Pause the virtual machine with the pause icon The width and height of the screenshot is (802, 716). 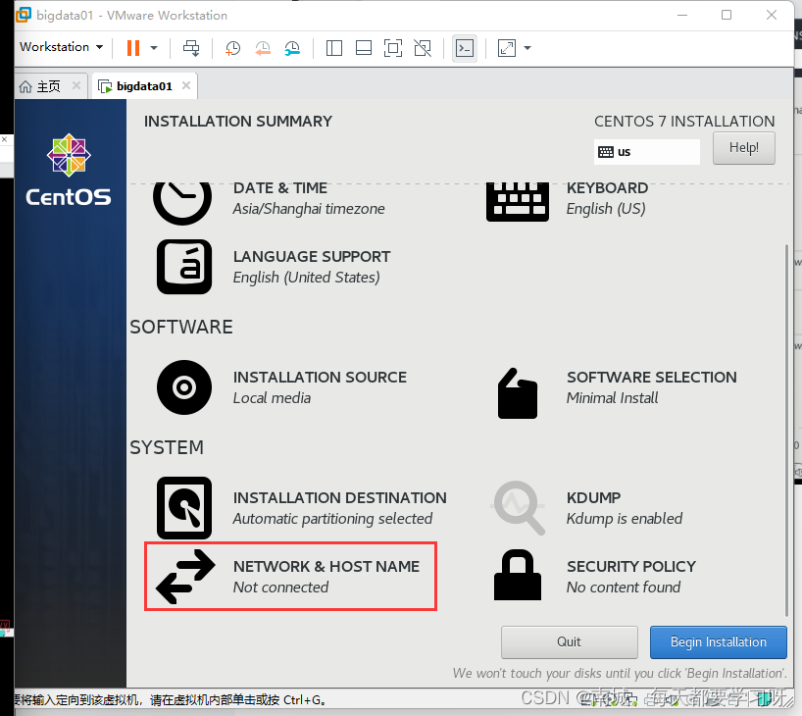point(133,48)
